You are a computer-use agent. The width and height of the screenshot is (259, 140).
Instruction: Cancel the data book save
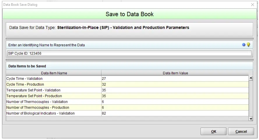click(x=241, y=132)
